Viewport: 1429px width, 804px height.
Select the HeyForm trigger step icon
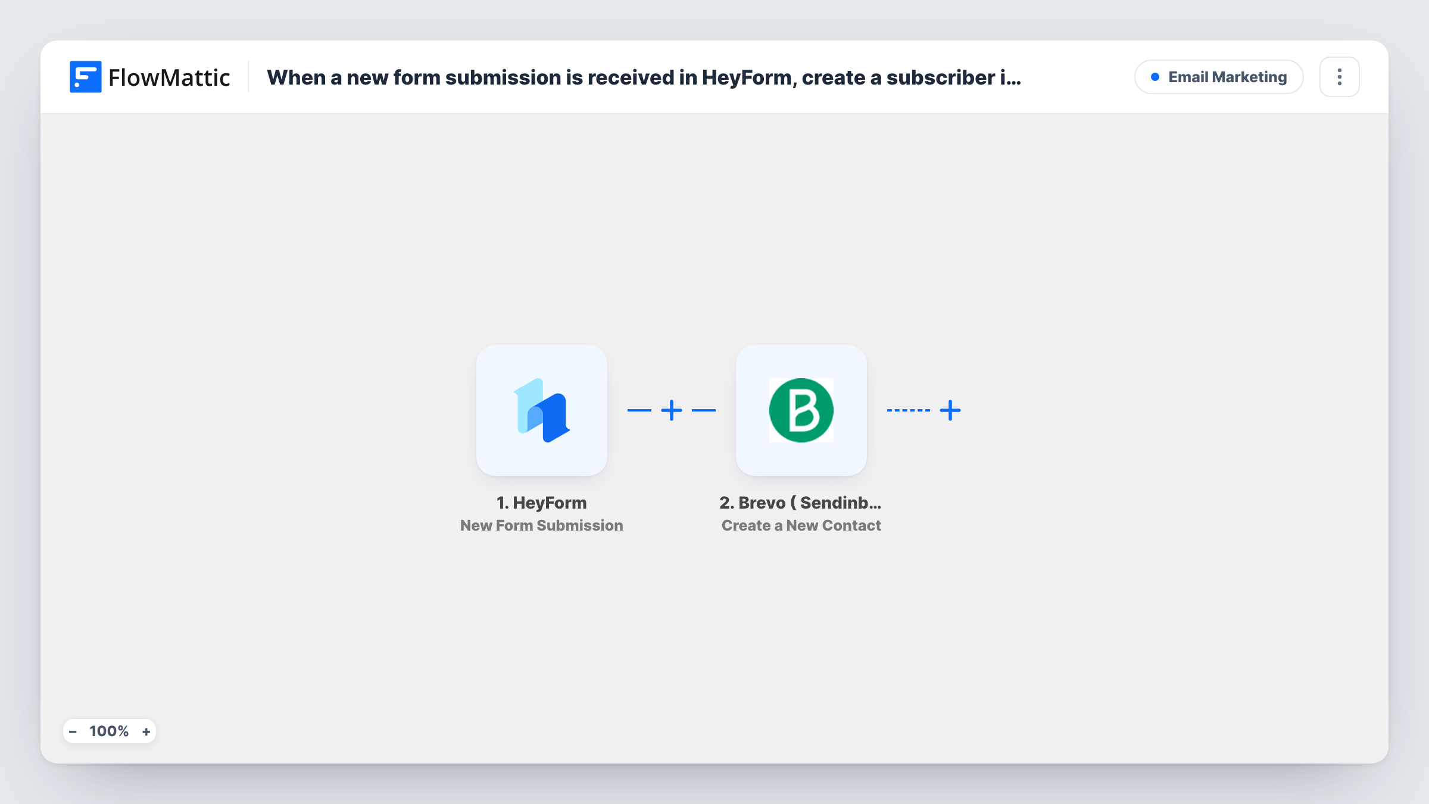click(541, 410)
